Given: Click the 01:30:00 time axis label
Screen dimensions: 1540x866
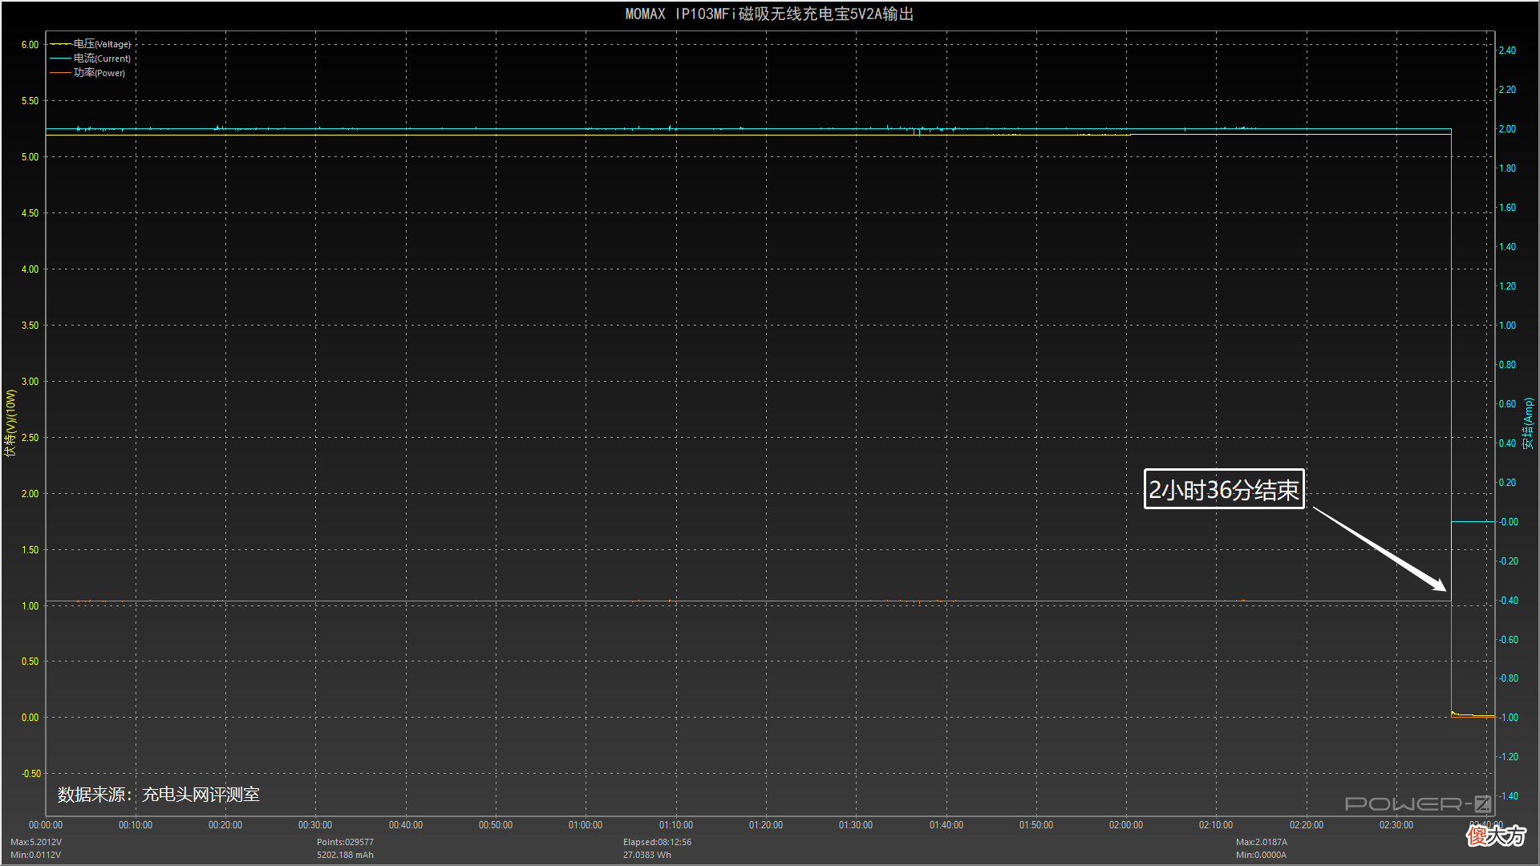Looking at the screenshot, I should pos(856,825).
